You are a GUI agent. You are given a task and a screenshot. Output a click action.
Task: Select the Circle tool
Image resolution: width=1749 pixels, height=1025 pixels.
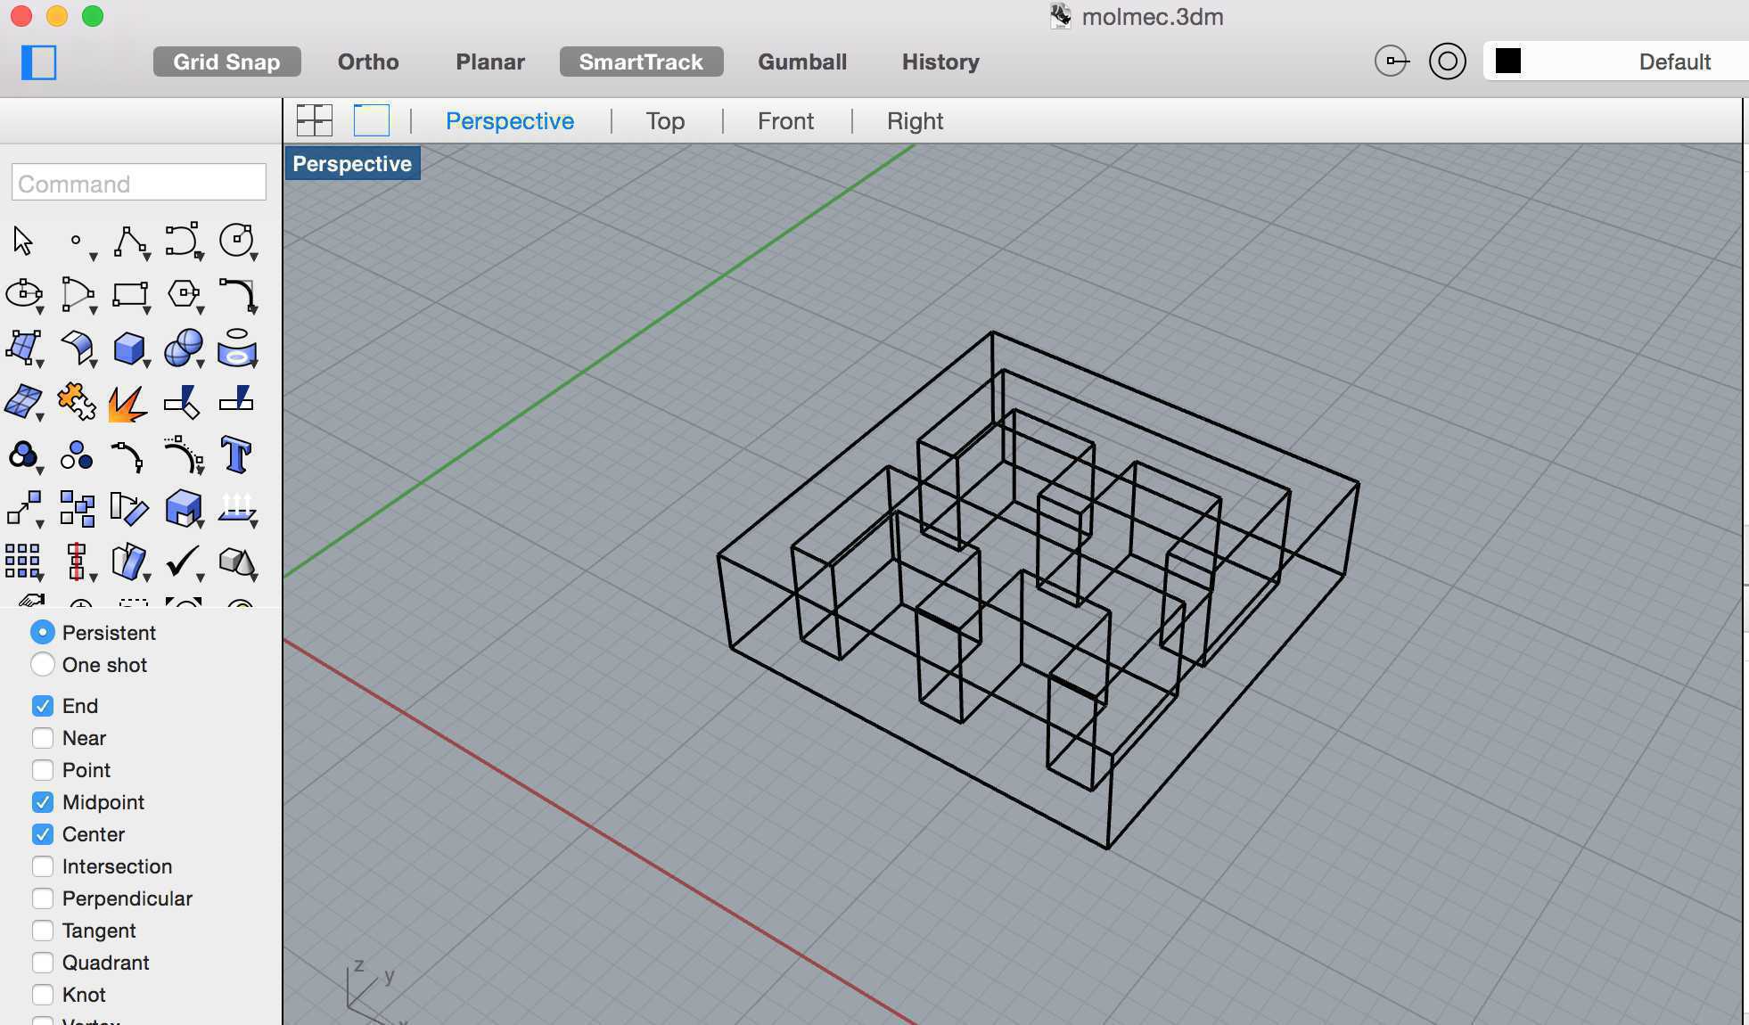(x=236, y=241)
